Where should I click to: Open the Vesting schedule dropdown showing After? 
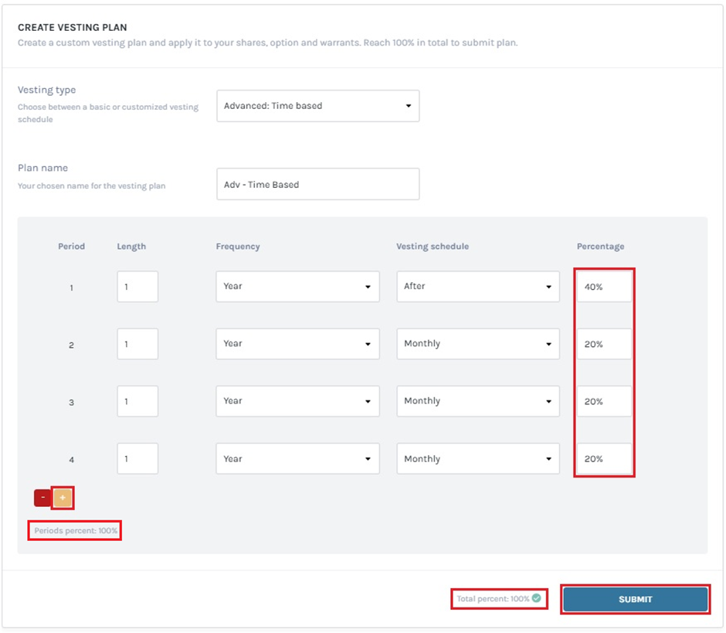[477, 286]
